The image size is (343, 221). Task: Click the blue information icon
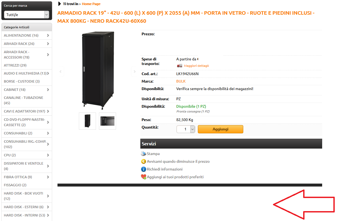click(x=144, y=169)
